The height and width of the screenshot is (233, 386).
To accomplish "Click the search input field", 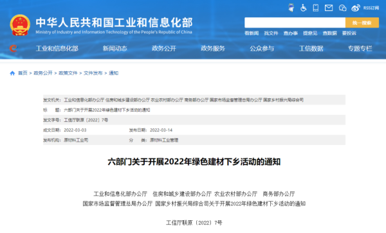I will 295,22.
